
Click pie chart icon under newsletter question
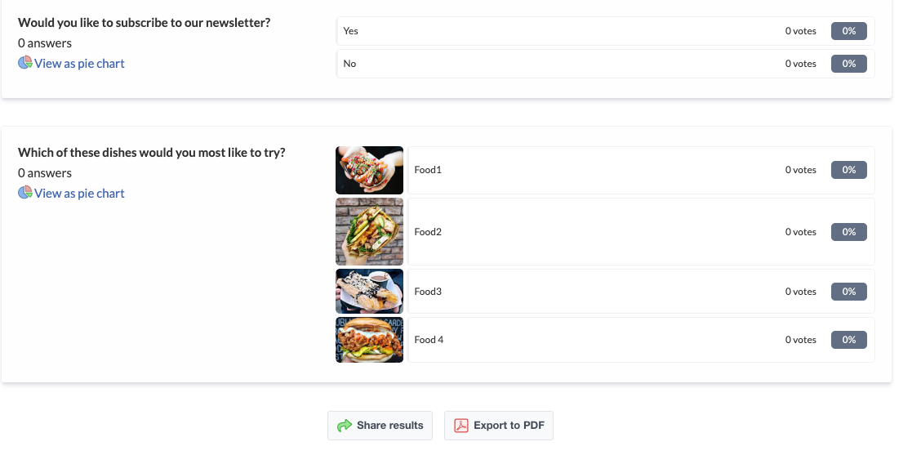(25, 63)
